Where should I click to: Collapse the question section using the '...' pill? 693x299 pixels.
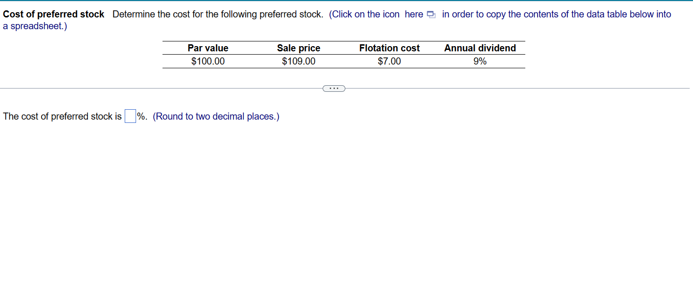tap(334, 88)
